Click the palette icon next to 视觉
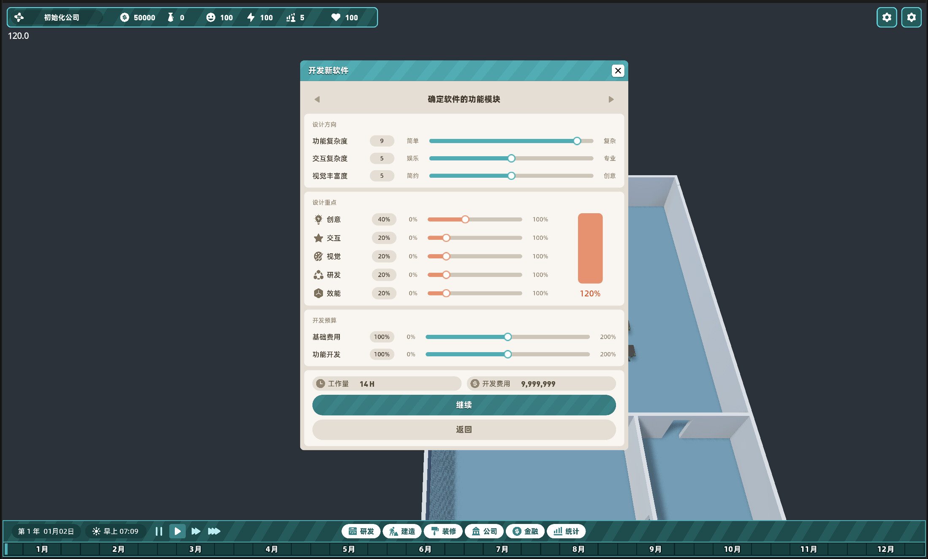This screenshot has width=928, height=559. pyautogui.click(x=318, y=256)
